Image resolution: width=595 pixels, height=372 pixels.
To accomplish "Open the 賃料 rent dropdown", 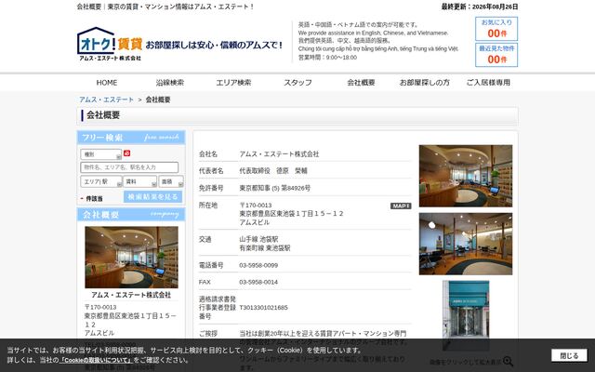I will pos(139,181).
